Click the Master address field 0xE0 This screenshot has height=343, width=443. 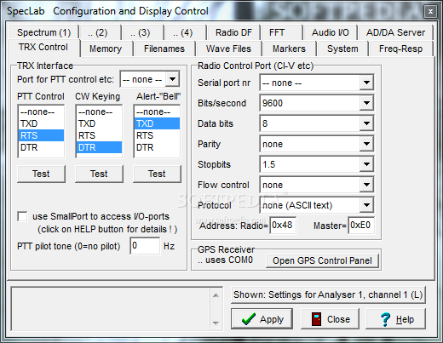(x=361, y=226)
